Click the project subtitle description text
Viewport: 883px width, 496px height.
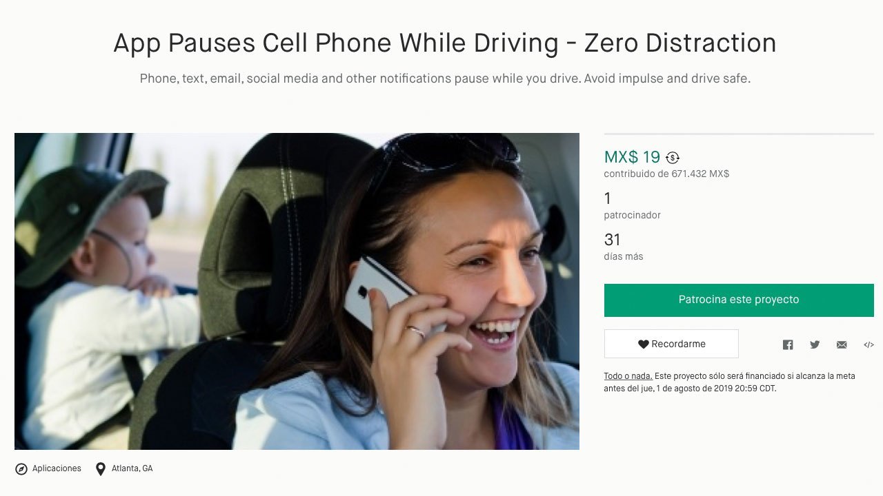pyautogui.click(x=445, y=79)
